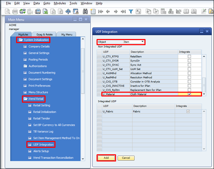Click the Journal Entry Preview book icon
The image size is (214, 169).
click(186, 11)
